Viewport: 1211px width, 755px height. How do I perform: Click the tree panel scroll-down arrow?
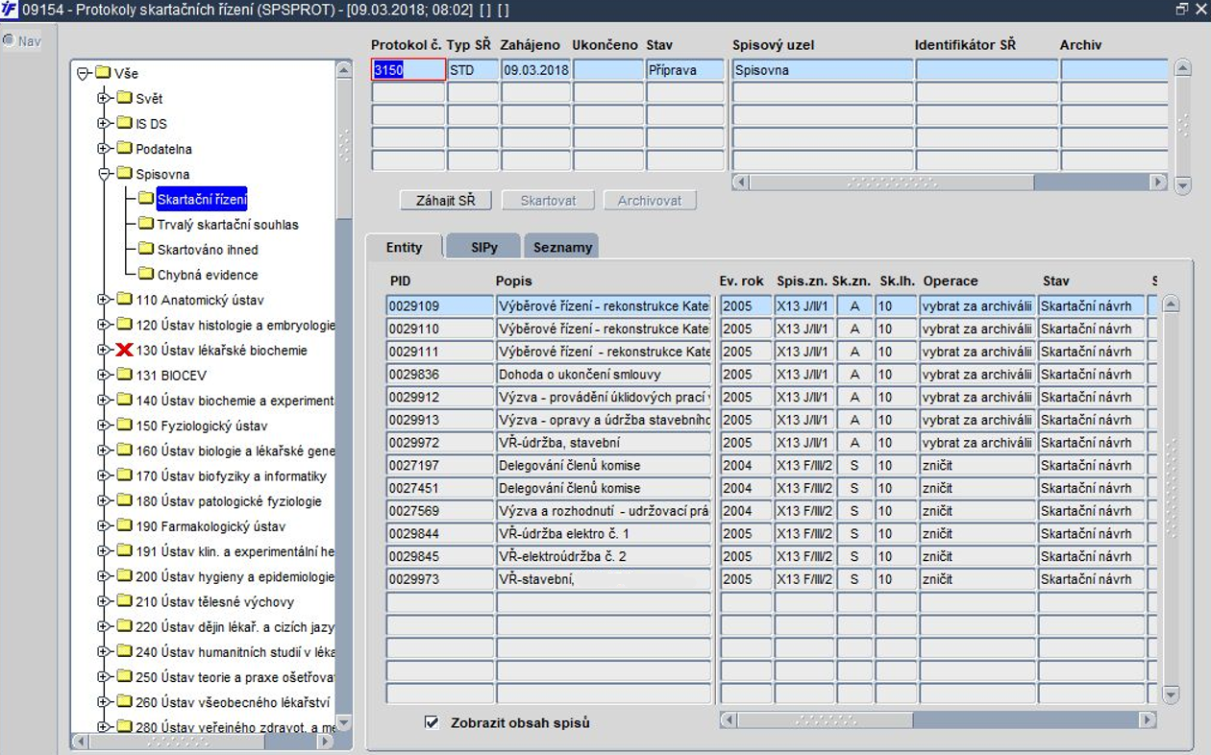click(344, 722)
